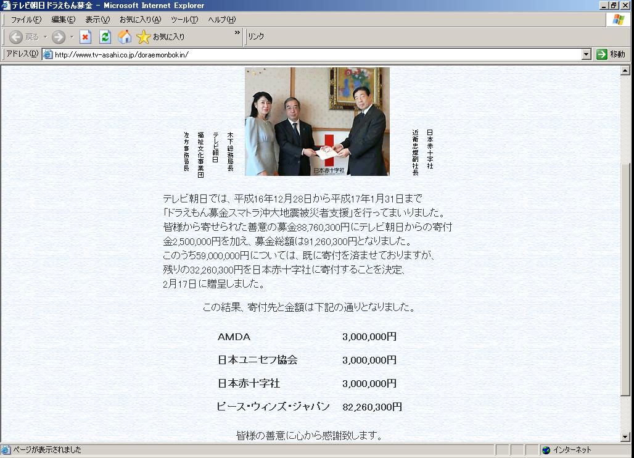The image size is (634, 458).
Task: Click the green Refresh icon
Action: (105, 37)
